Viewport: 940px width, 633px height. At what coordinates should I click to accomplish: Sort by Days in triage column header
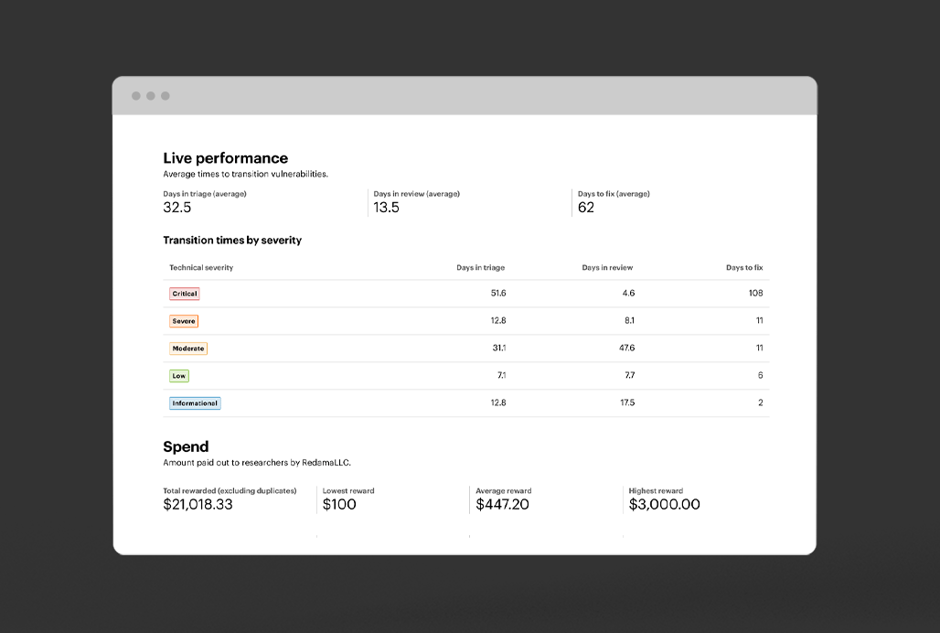(480, 268)
